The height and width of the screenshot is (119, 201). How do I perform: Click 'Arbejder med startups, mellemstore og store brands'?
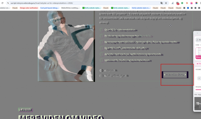pyautogui.click(x=134, y=54)
